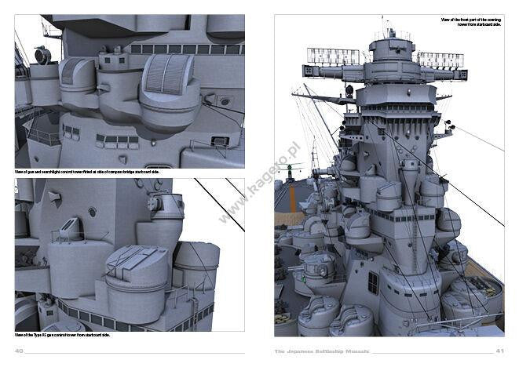Click page number 41
This screenshot has height=367, width=519.
(499, 350)
